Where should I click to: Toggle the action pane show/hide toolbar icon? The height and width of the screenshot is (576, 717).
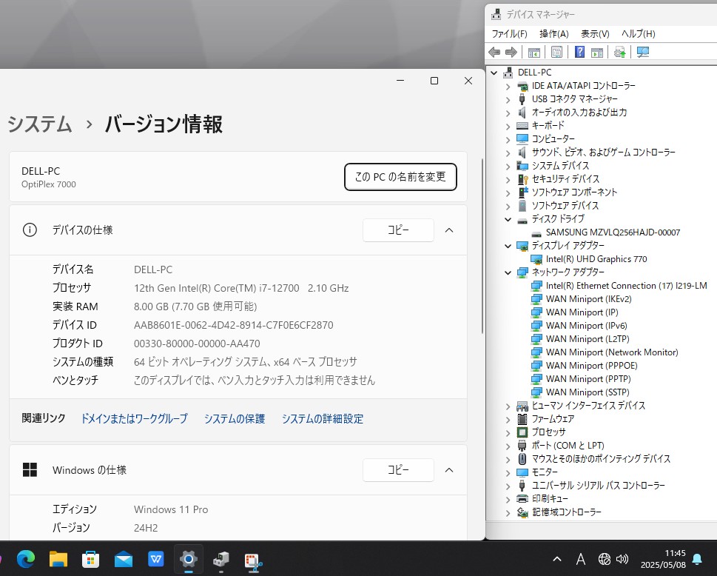596,52
